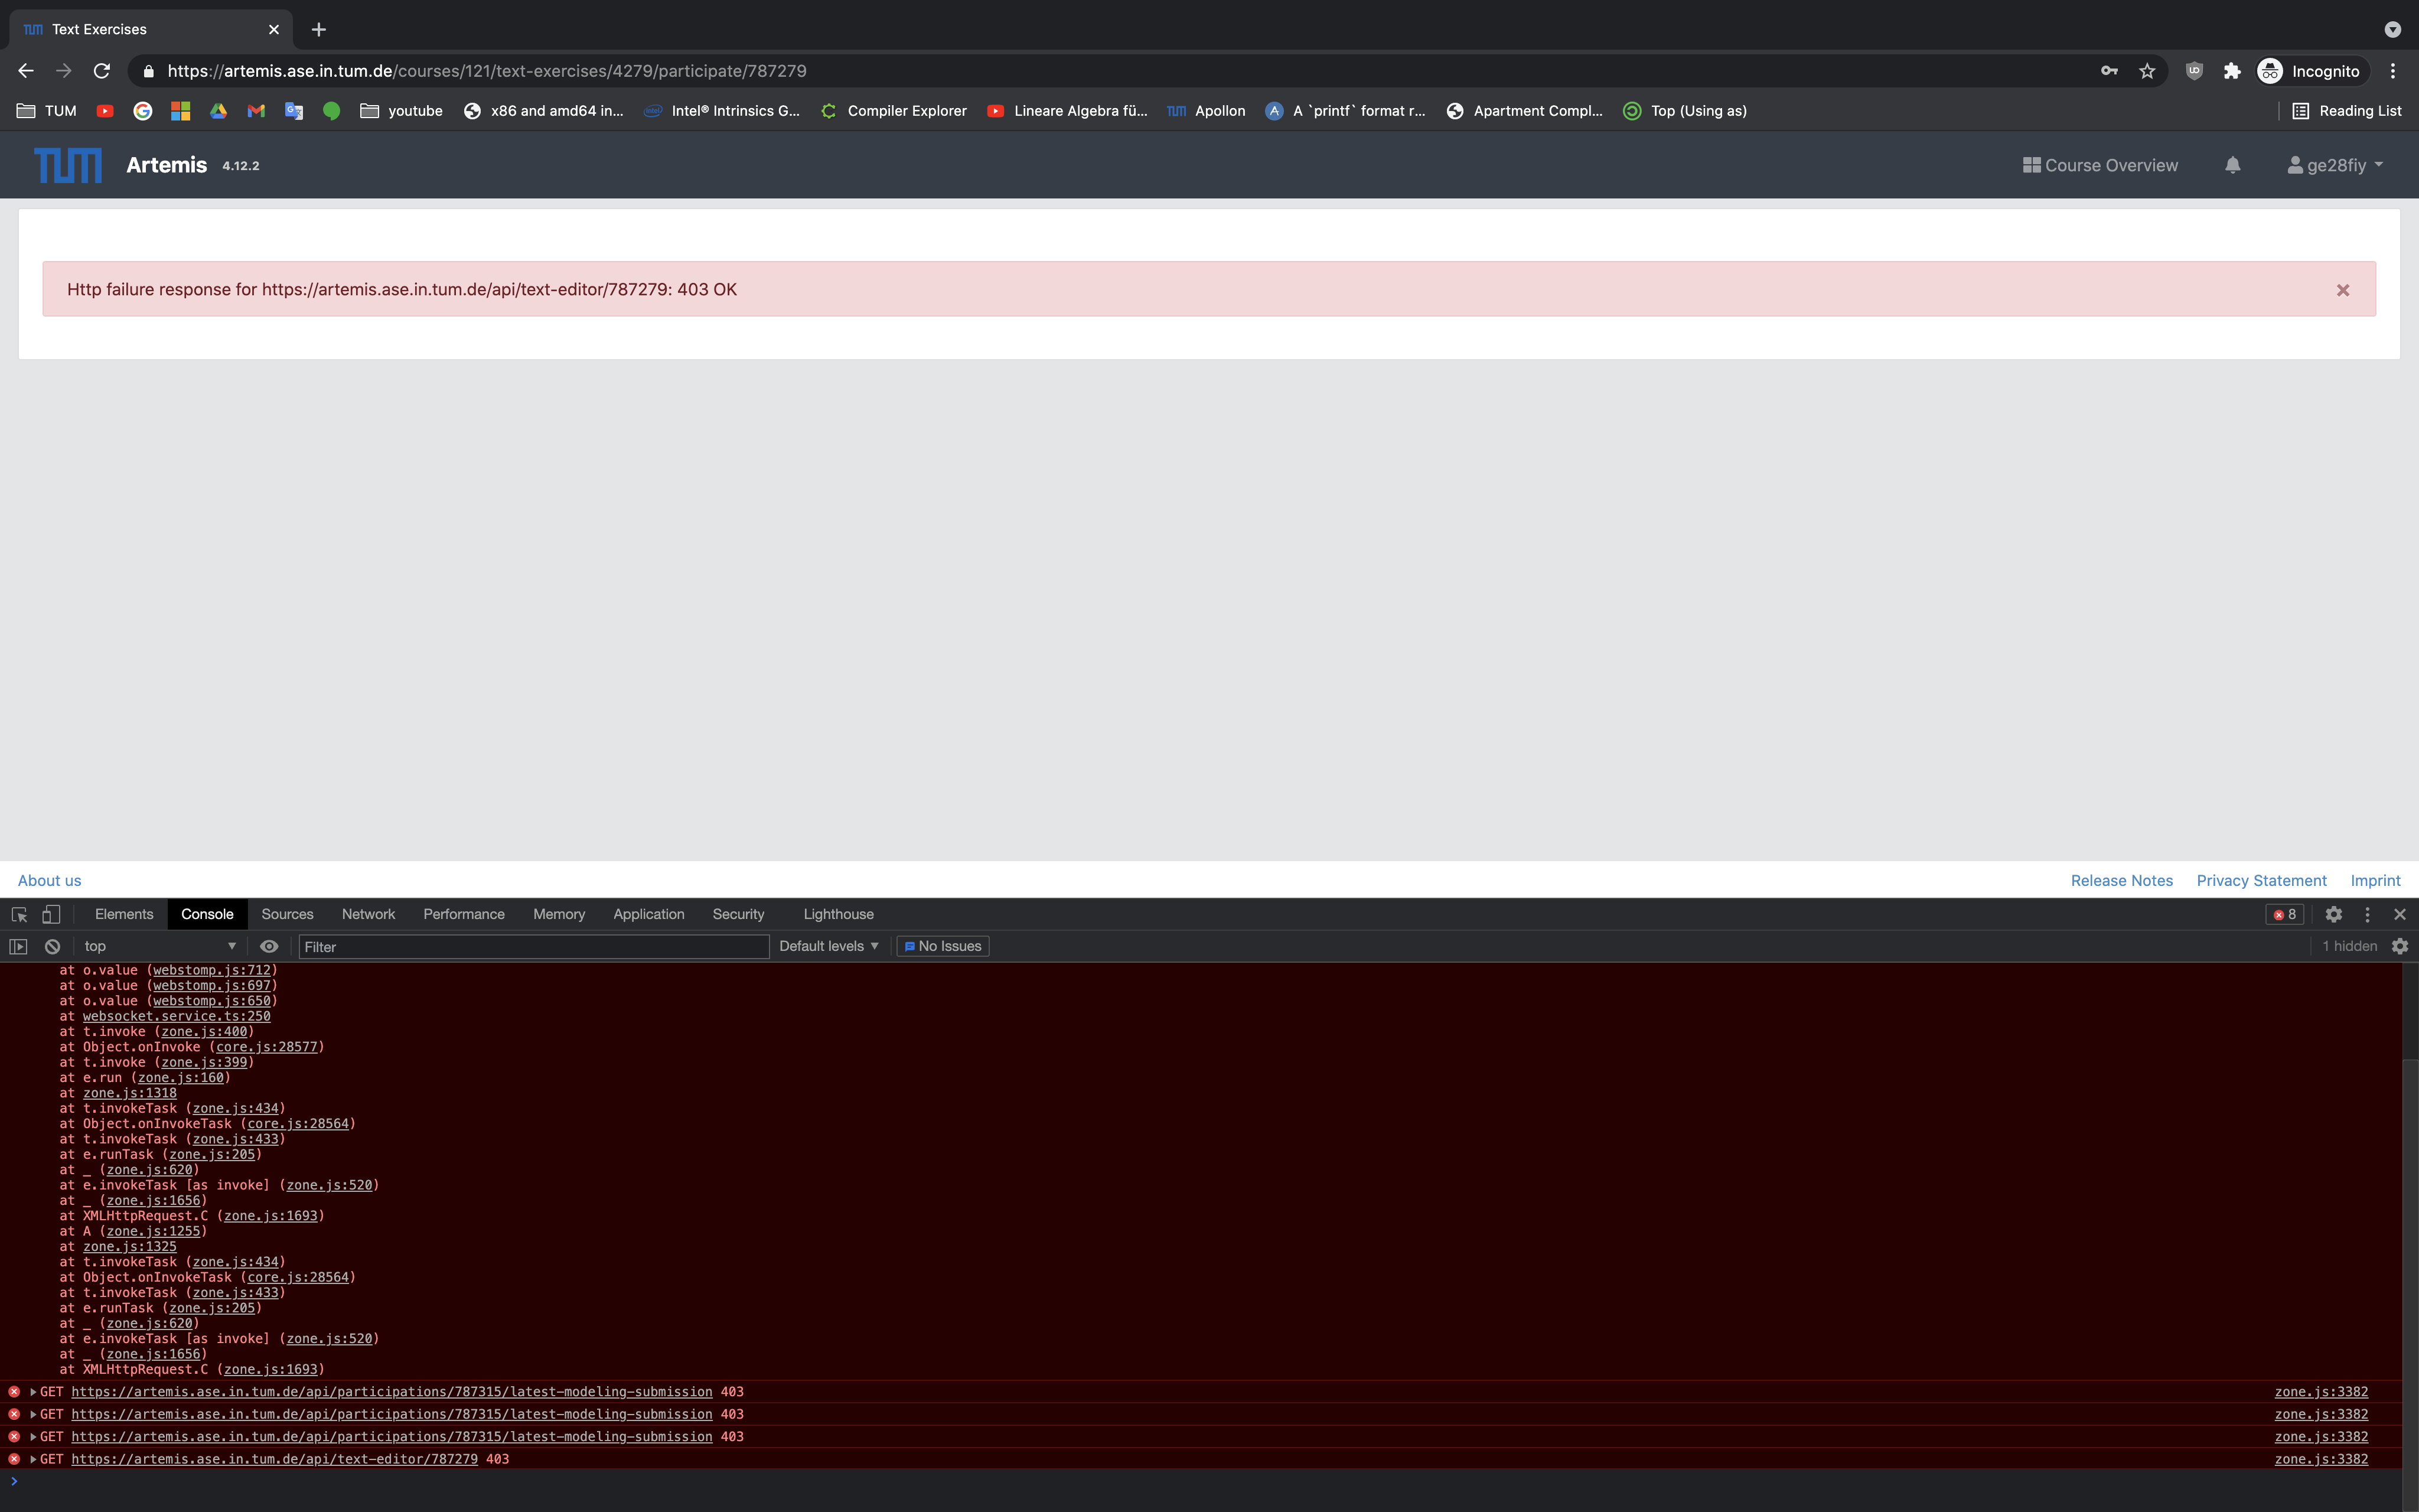Click the 8 errors badge
Image resolution: width=2419 pixels, height=1512 pixels.
2285,914
